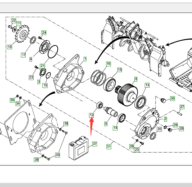Image resolution: width=192 pixels, height=187 pixels.
Task: Select callout label 37 beside oil canister
Action: pos(94,144)
